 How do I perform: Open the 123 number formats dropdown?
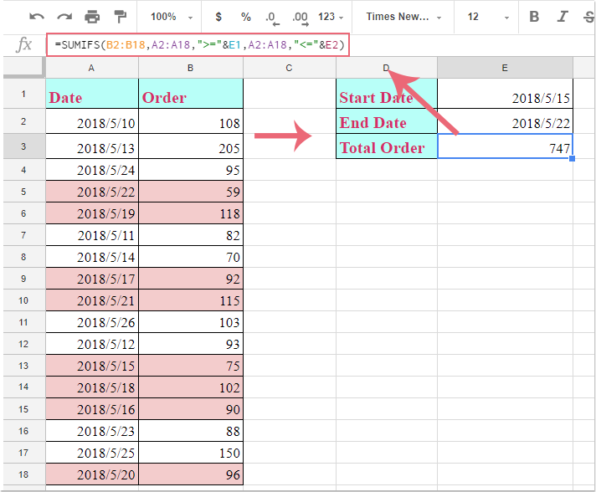tap(331, 17)
